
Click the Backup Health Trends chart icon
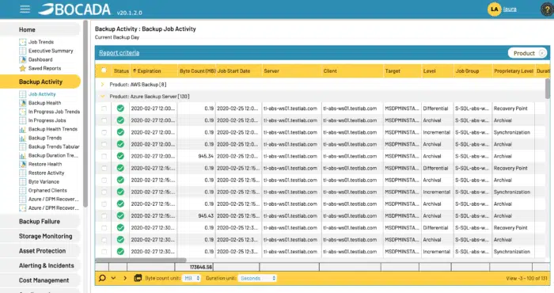(x=23, y=129)
